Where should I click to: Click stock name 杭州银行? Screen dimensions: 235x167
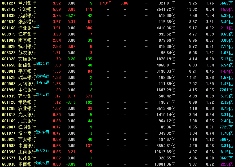click(x=27, y=46)
